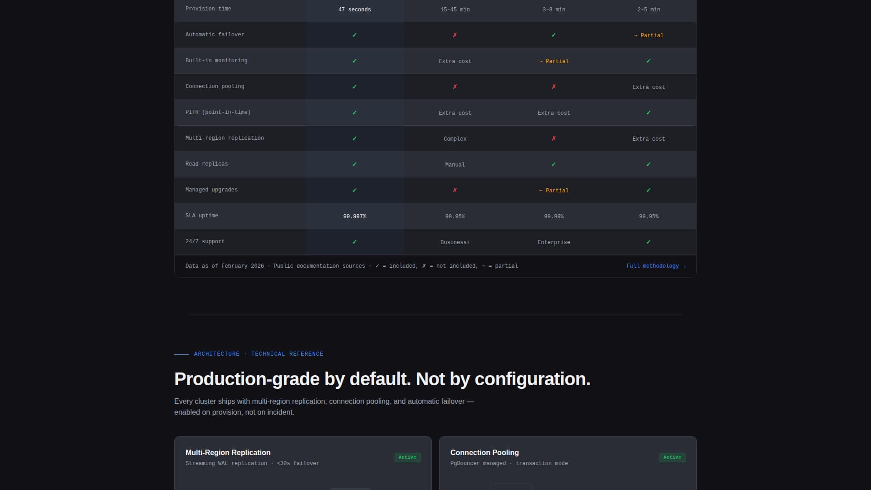Click the red X in Managed upgrades row
Image resolution: width=871 pixels, height=490 pixels.
pyautogui.click(x=455, y=190)
